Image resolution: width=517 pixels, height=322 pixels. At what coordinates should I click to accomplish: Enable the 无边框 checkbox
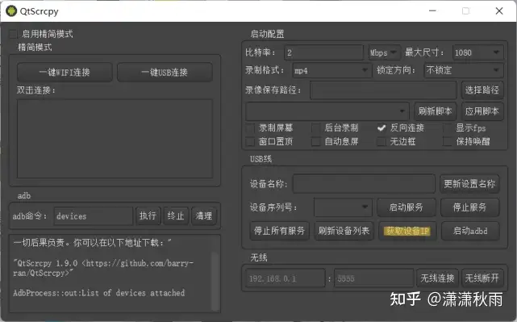pos(381,142)
